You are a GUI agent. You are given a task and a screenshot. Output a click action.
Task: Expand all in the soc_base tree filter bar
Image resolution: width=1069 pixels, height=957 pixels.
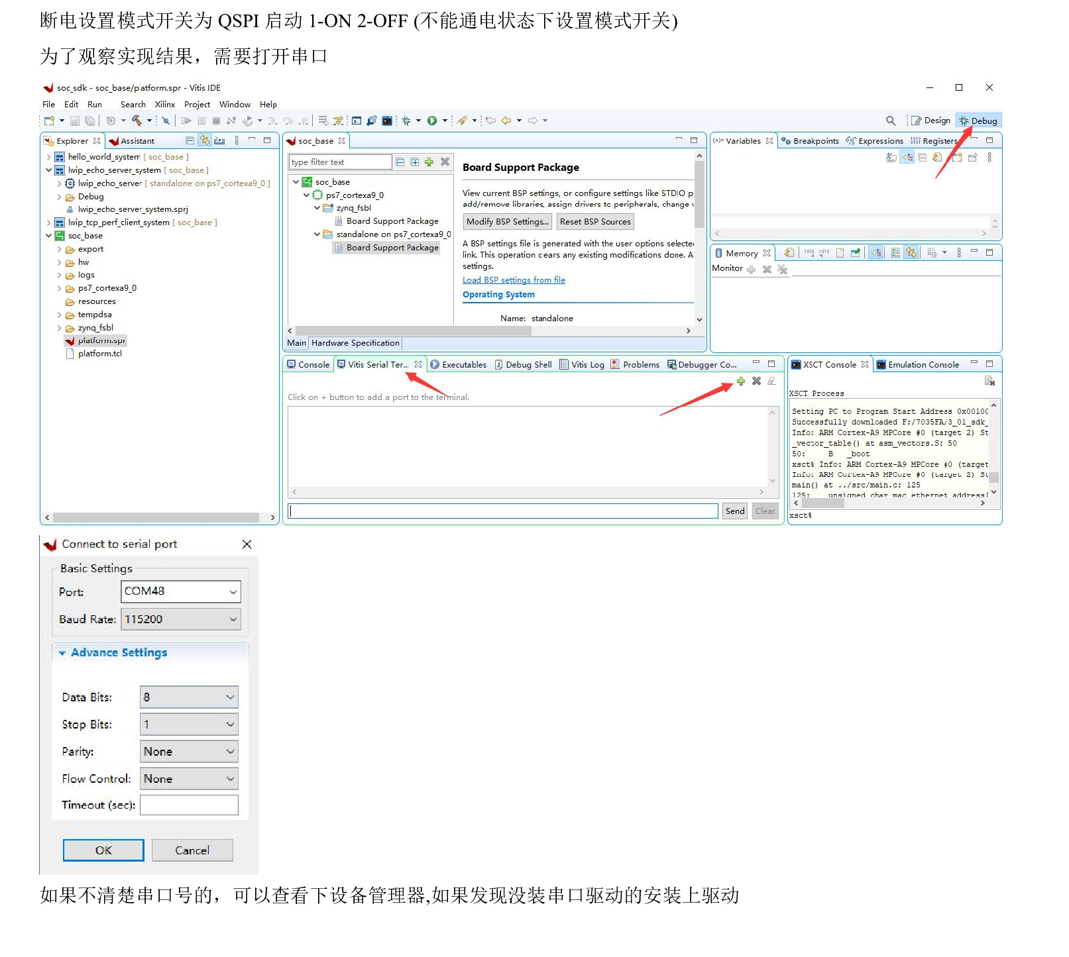coord(414,162)
